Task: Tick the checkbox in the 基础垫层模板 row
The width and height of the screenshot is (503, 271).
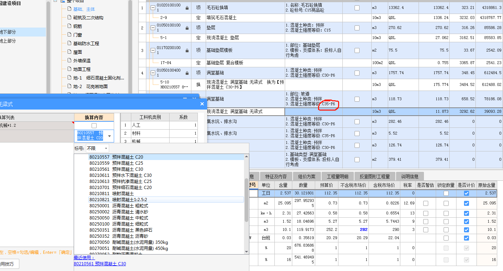Action: (357, 50)
